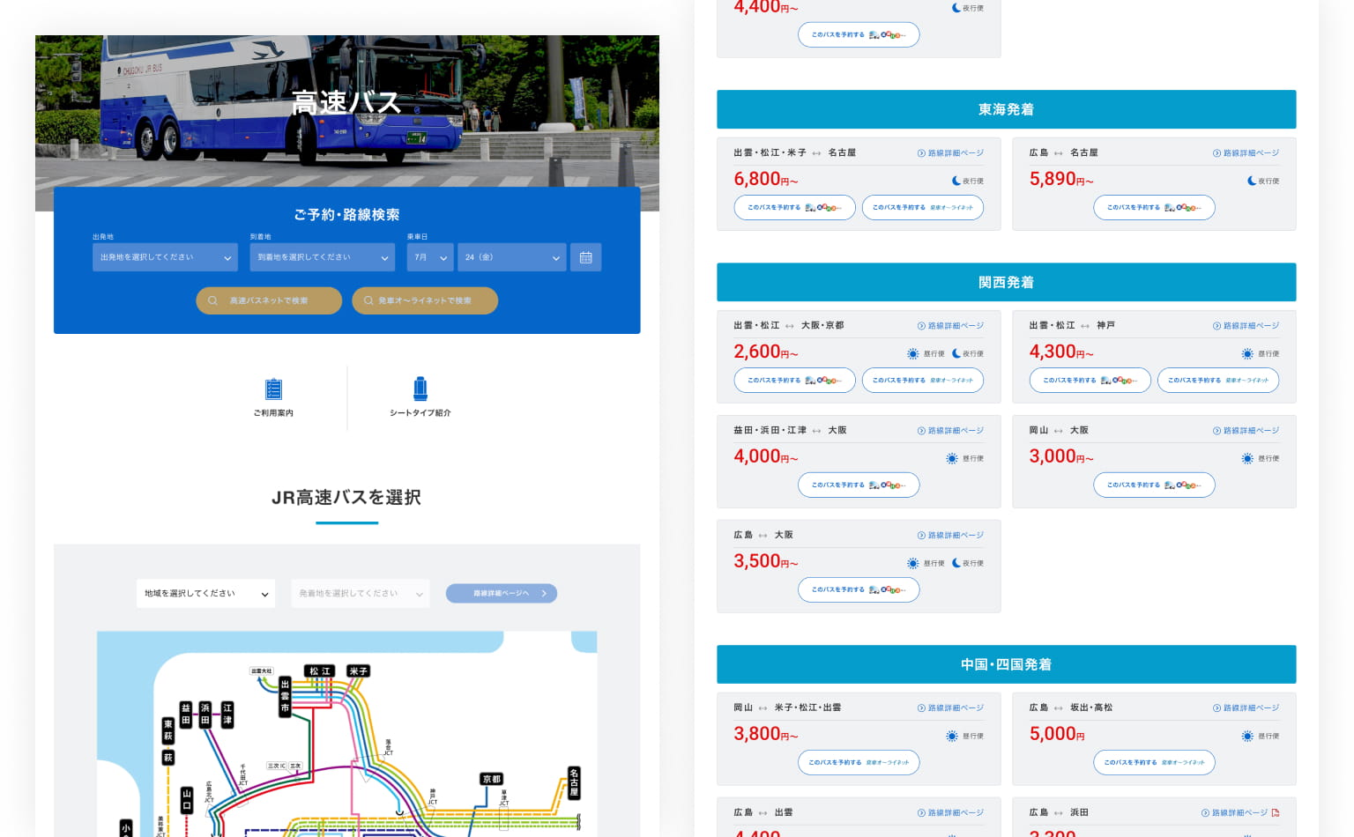Reserve 岡山–米子・松江・出雲 bus

pyautogui.click(x=859, y=763)
